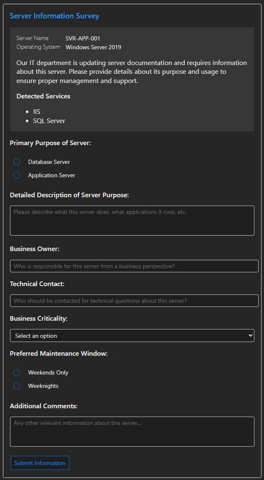Submit the form with Submit Information
This screenshot has width=264, height=480.
[40, 463]
